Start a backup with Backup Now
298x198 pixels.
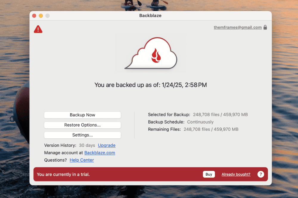(x=83, y=115)
